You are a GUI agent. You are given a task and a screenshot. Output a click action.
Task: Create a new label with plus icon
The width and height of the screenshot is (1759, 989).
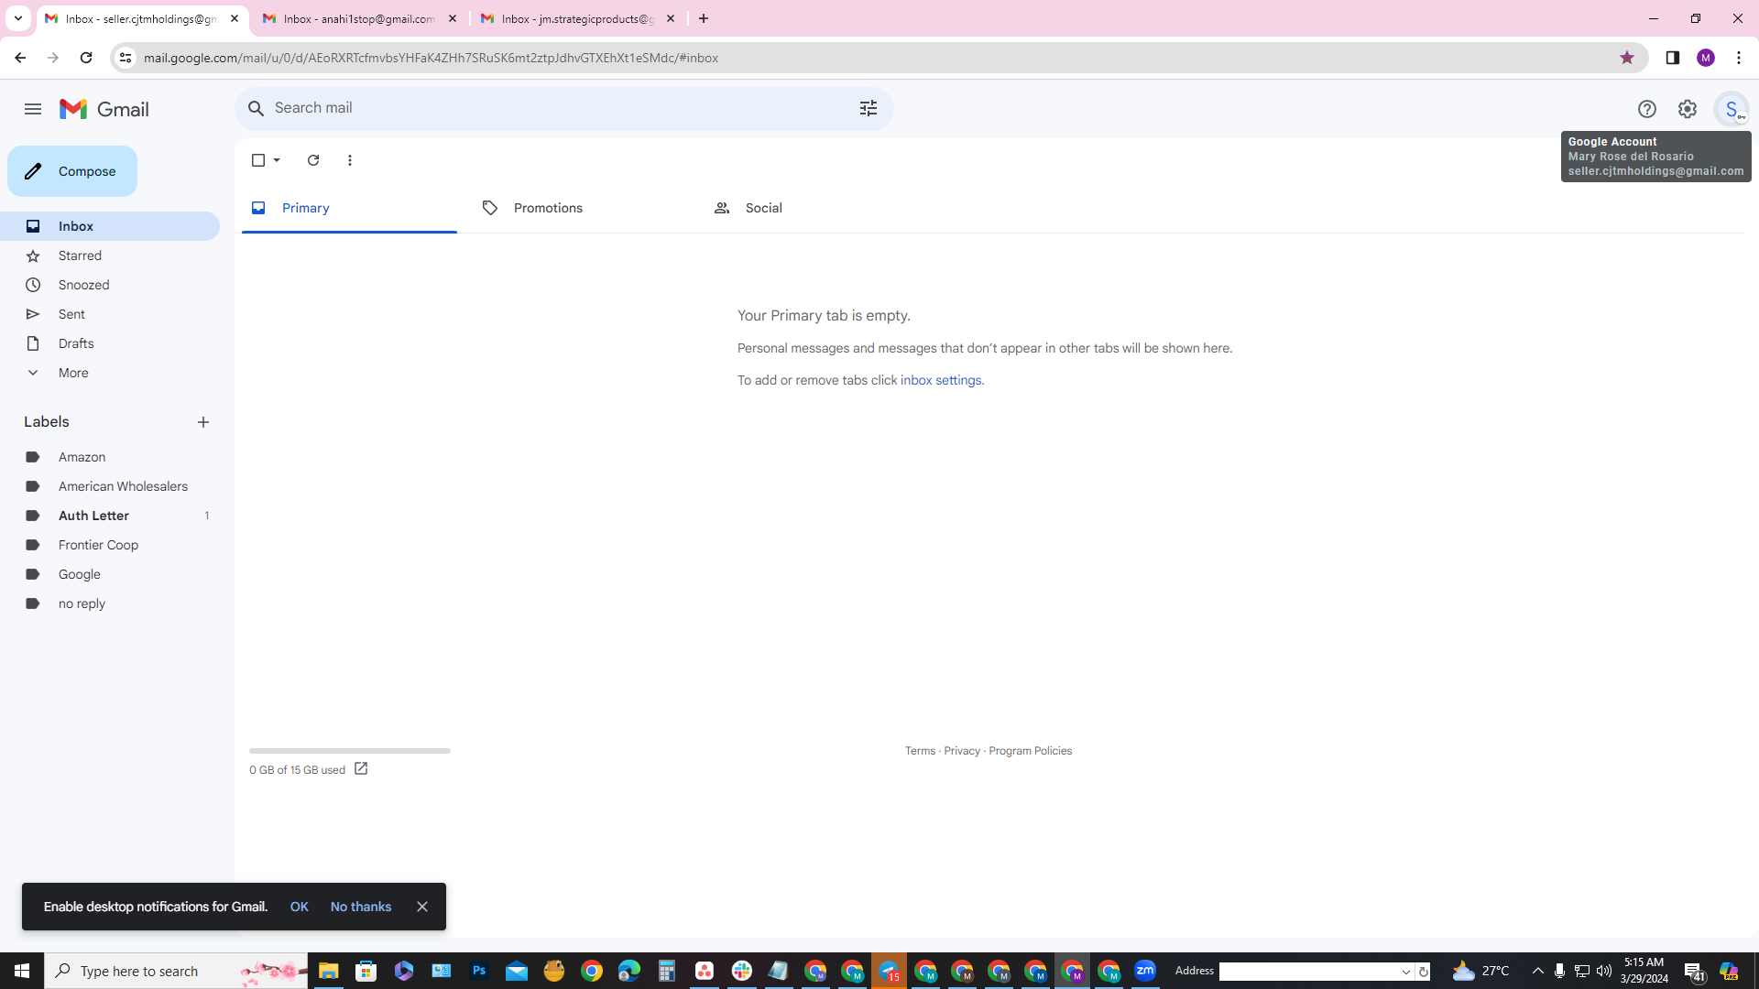click(203, 422)
